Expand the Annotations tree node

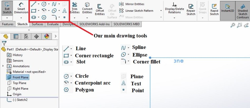point(3,66)
